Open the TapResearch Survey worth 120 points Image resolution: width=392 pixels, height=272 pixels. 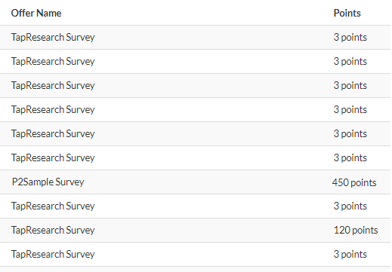click(53, 230)
